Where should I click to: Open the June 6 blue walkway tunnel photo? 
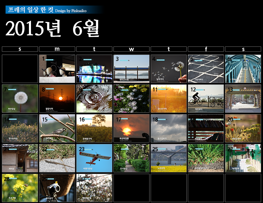pos(243,69)
